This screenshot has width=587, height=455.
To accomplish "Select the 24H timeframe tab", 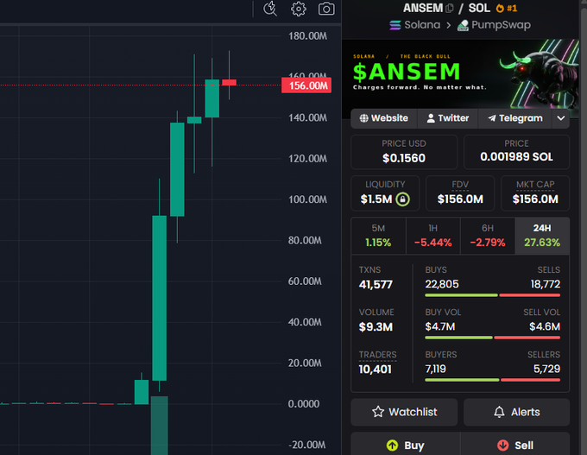I will click(x=542, y=236).
